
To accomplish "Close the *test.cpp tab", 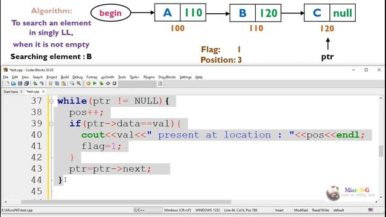I will point(43,92).
